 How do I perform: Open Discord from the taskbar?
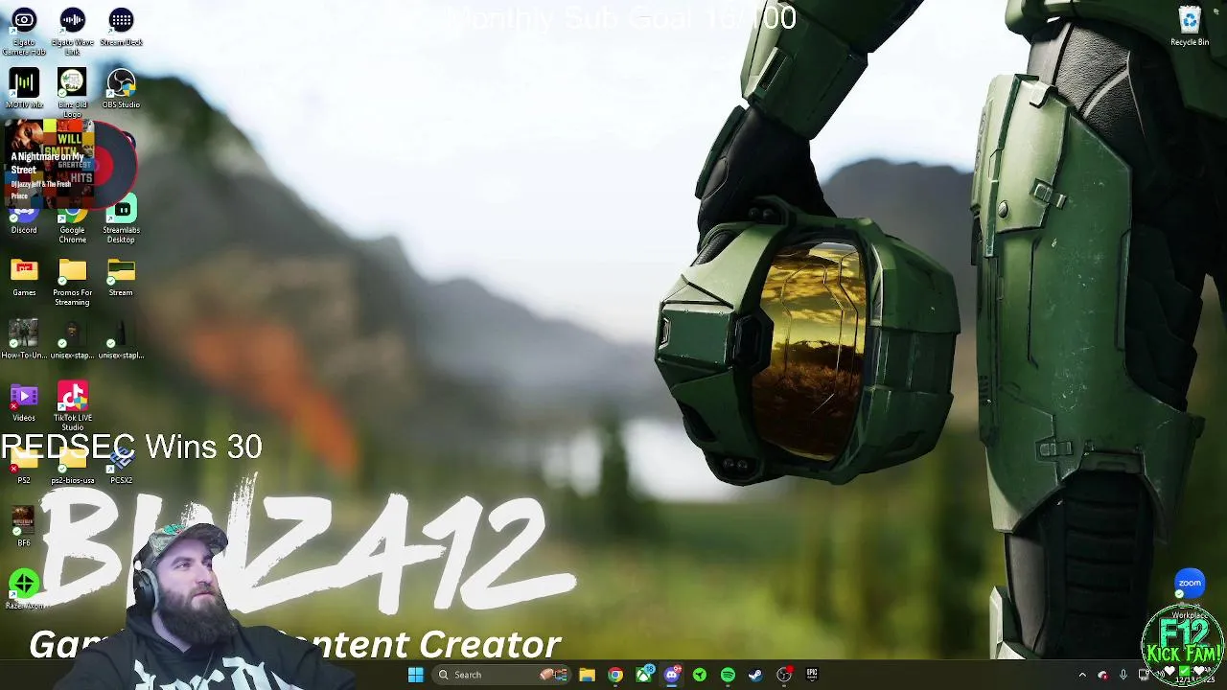[672, 675]
